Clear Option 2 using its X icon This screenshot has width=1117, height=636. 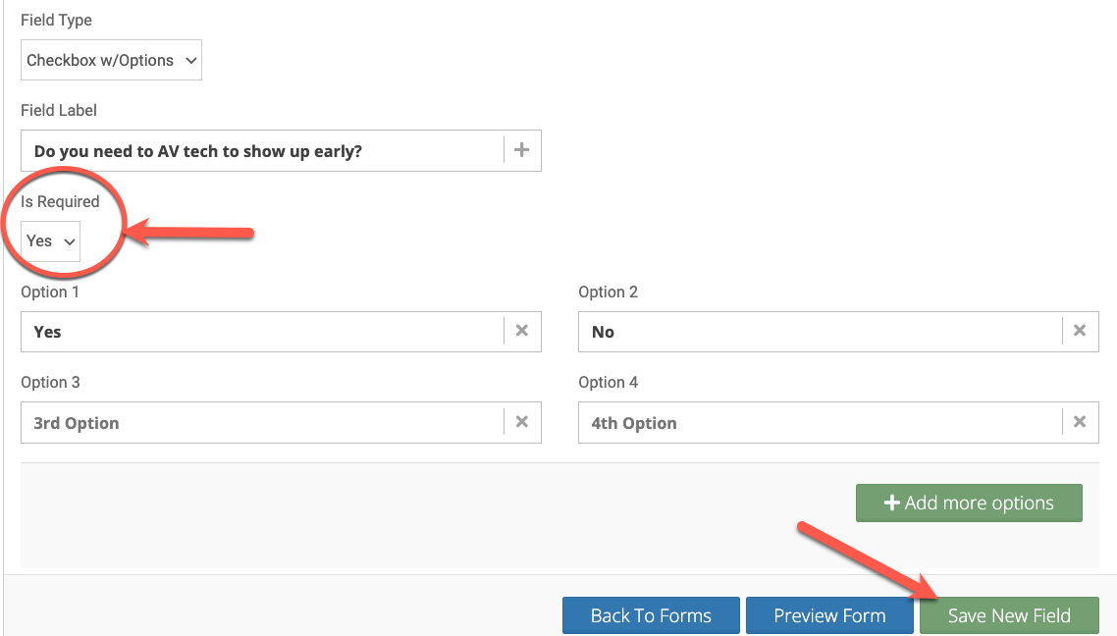pos(1079,331)
